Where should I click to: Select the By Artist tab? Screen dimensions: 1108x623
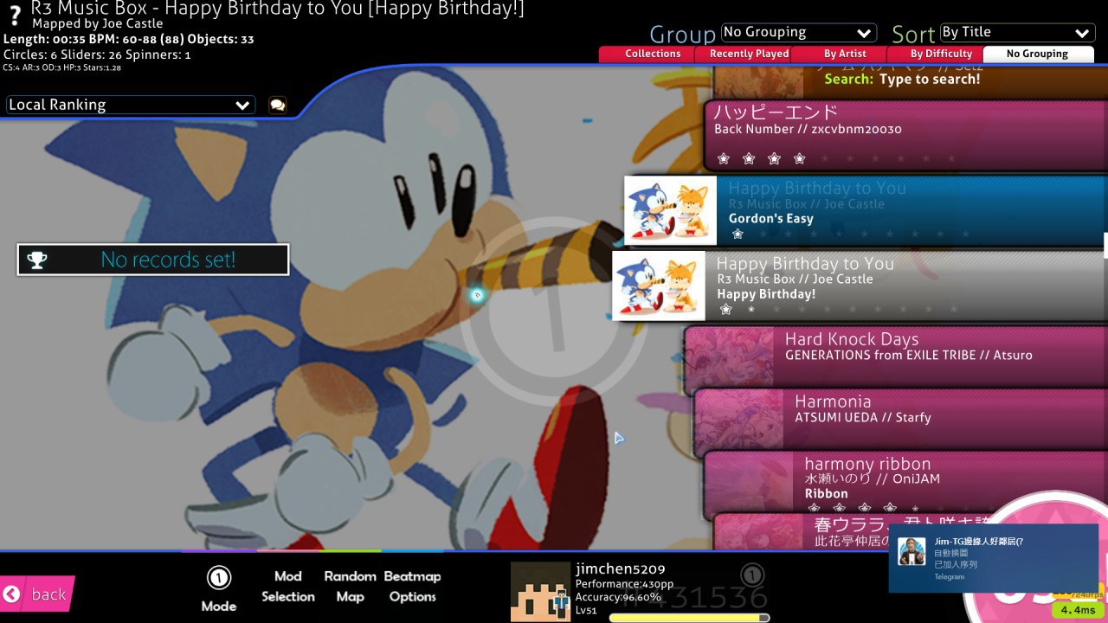845,54
